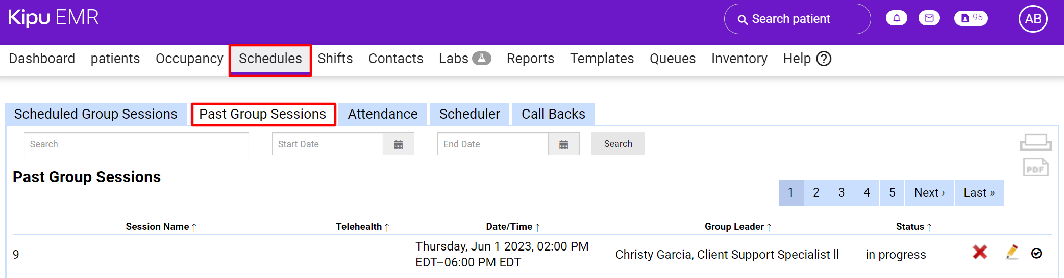Click the Search button beside End Date

pyautogui.click(x=618, y=144)
